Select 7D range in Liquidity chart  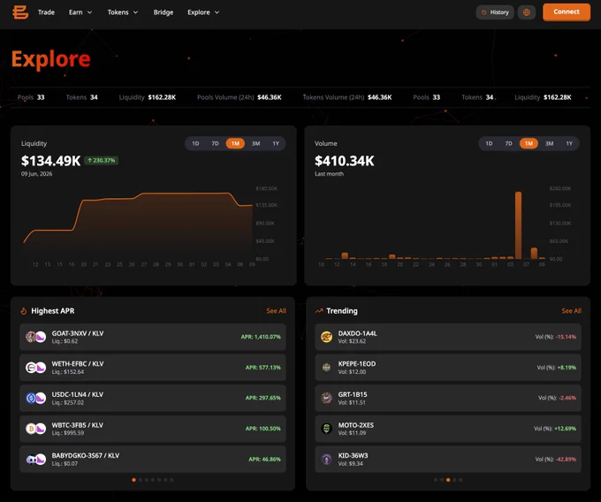click(215, 143)
